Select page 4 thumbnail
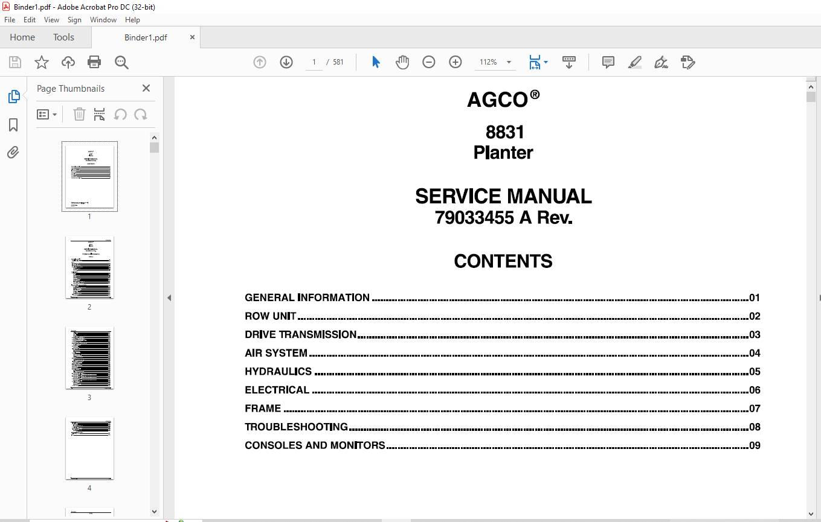Screen dimensions: 821x522 [89, 448]
